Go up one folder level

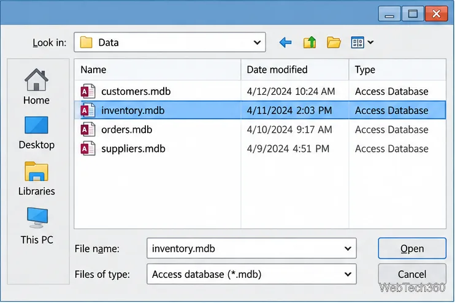click(x=310, y=43)
